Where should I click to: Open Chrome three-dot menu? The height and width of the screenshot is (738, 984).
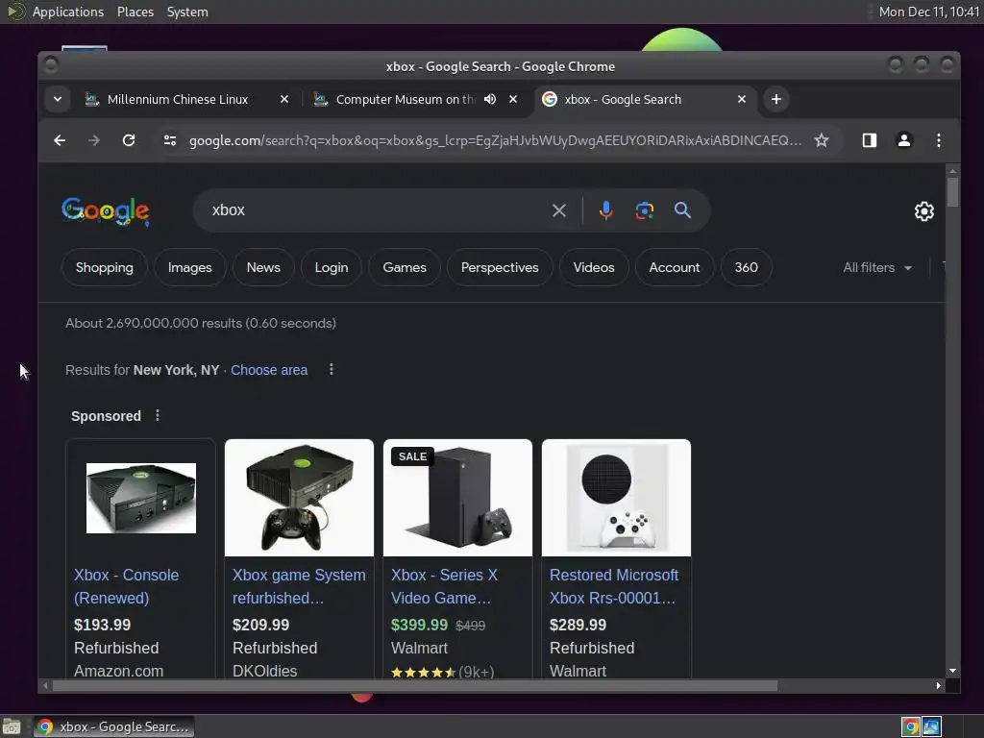tap(938, 140)
